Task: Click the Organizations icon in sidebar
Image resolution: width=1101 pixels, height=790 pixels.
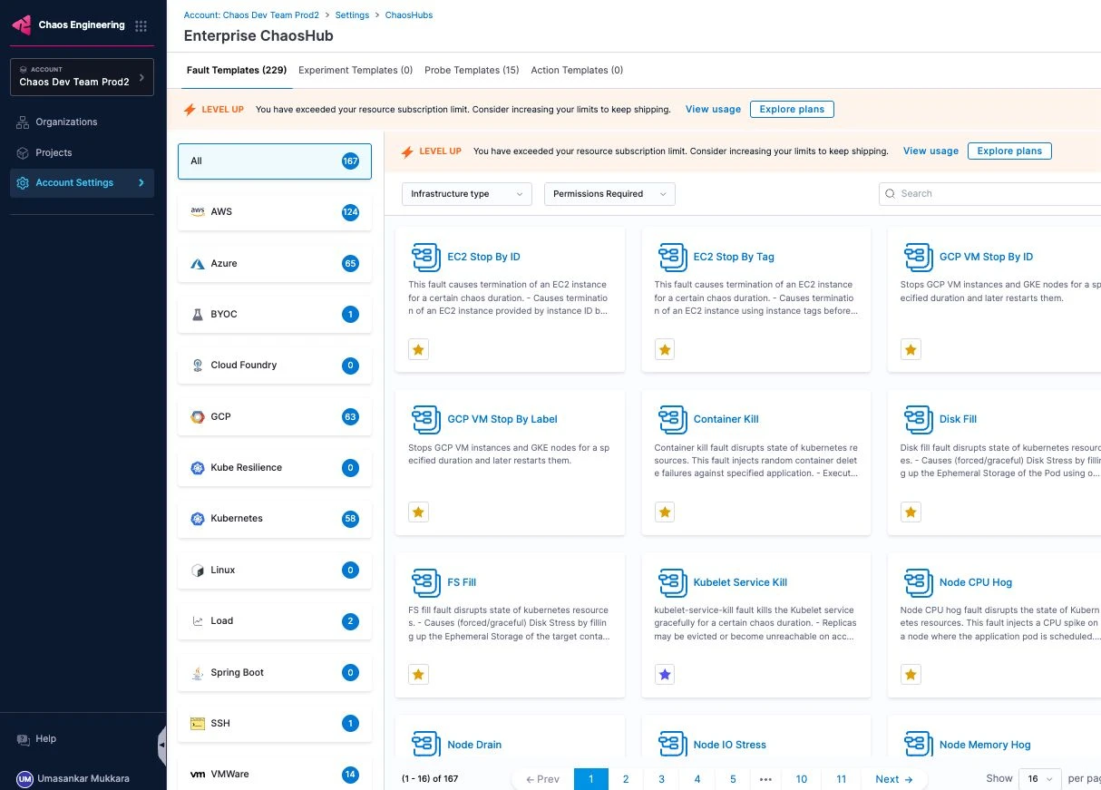Action: pyautogui.click(x=24, y=122)
